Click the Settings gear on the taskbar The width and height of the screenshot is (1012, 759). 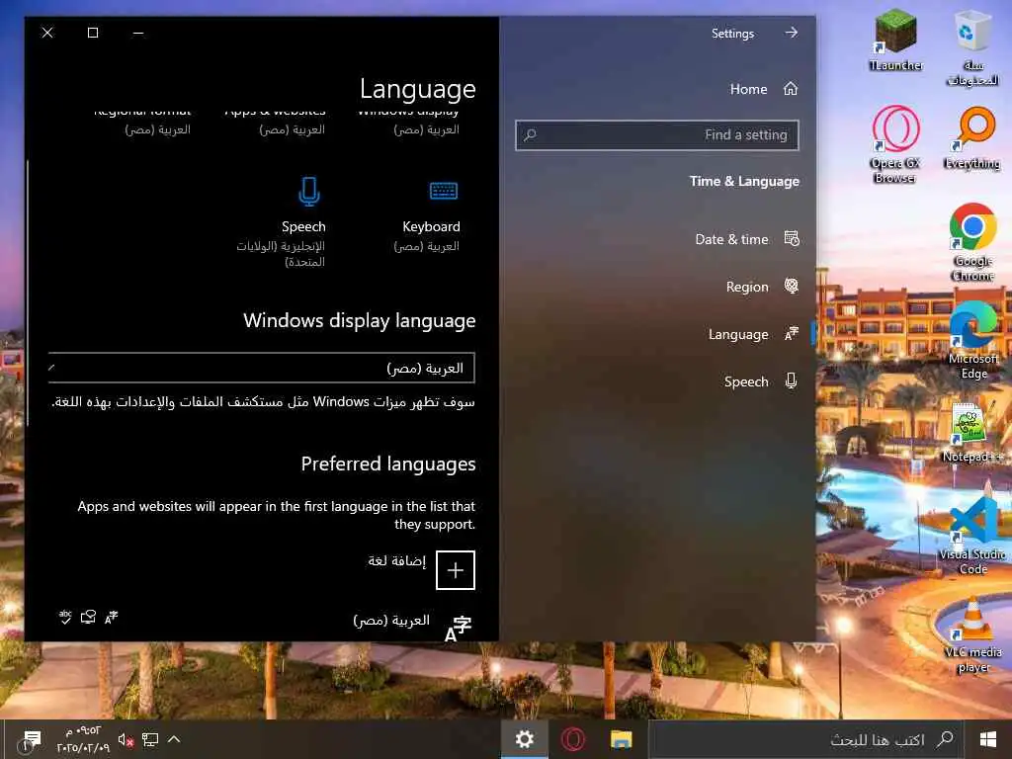[x=524, y=739]
